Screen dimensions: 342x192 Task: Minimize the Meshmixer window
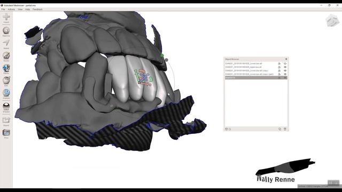322,5
